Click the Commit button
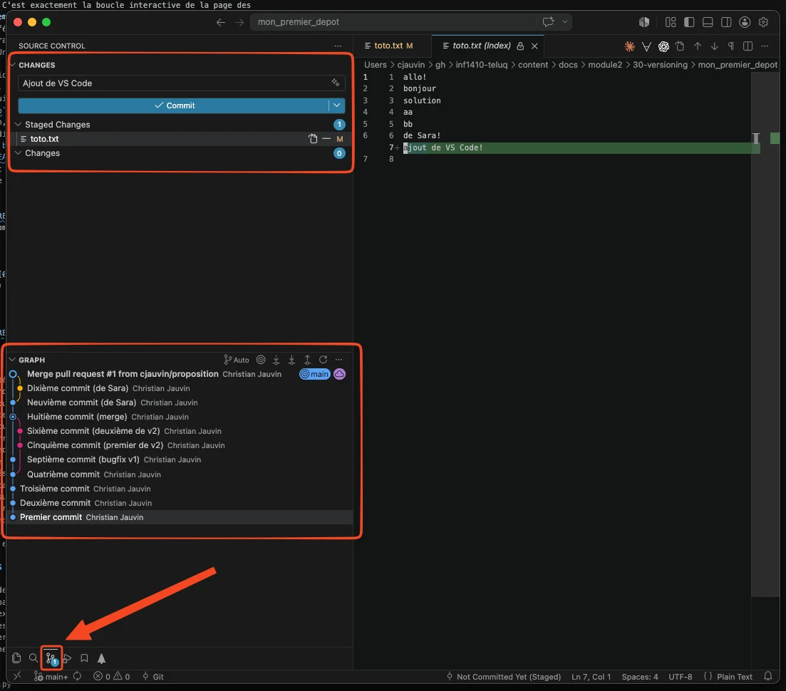 [x=173, y=105]
